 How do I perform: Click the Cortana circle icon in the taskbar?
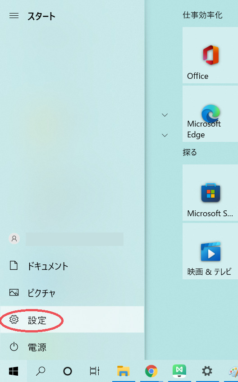[68, 371]
